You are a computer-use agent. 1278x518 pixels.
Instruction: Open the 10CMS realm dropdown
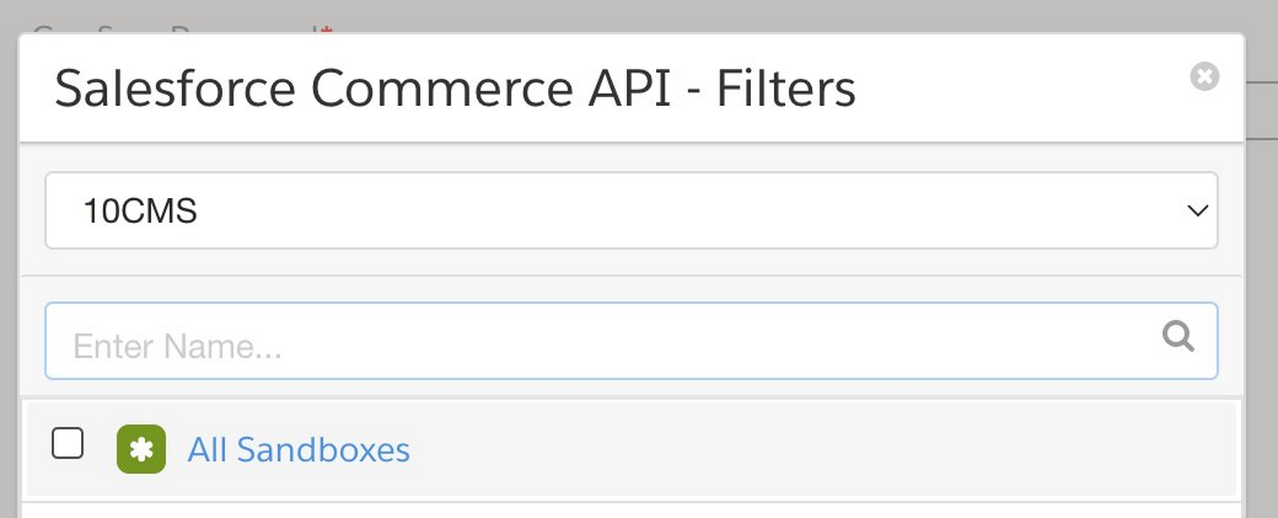631,211
